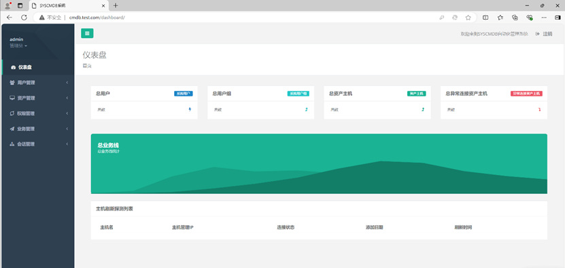
Task: Click the green hamburger menu toggle button
Action: point(87,33)
